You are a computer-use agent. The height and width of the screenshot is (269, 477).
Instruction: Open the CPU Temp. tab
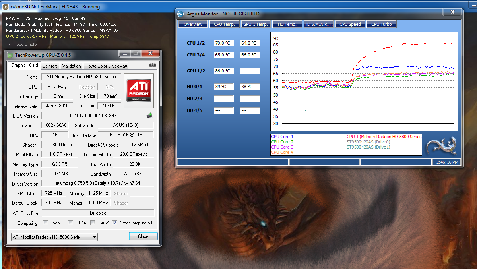pyautogui.click(x=224, y=25)
